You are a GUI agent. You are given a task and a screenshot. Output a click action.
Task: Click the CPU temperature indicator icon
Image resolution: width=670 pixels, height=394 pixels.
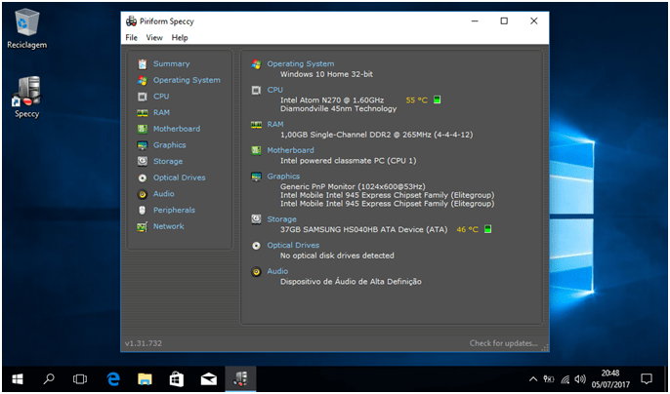pos(438,99)
